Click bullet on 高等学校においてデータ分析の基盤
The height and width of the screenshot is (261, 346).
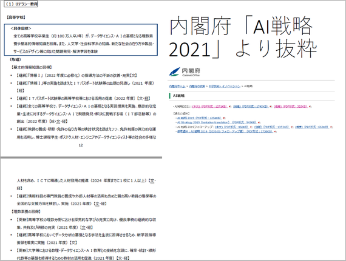pos(86,239)
